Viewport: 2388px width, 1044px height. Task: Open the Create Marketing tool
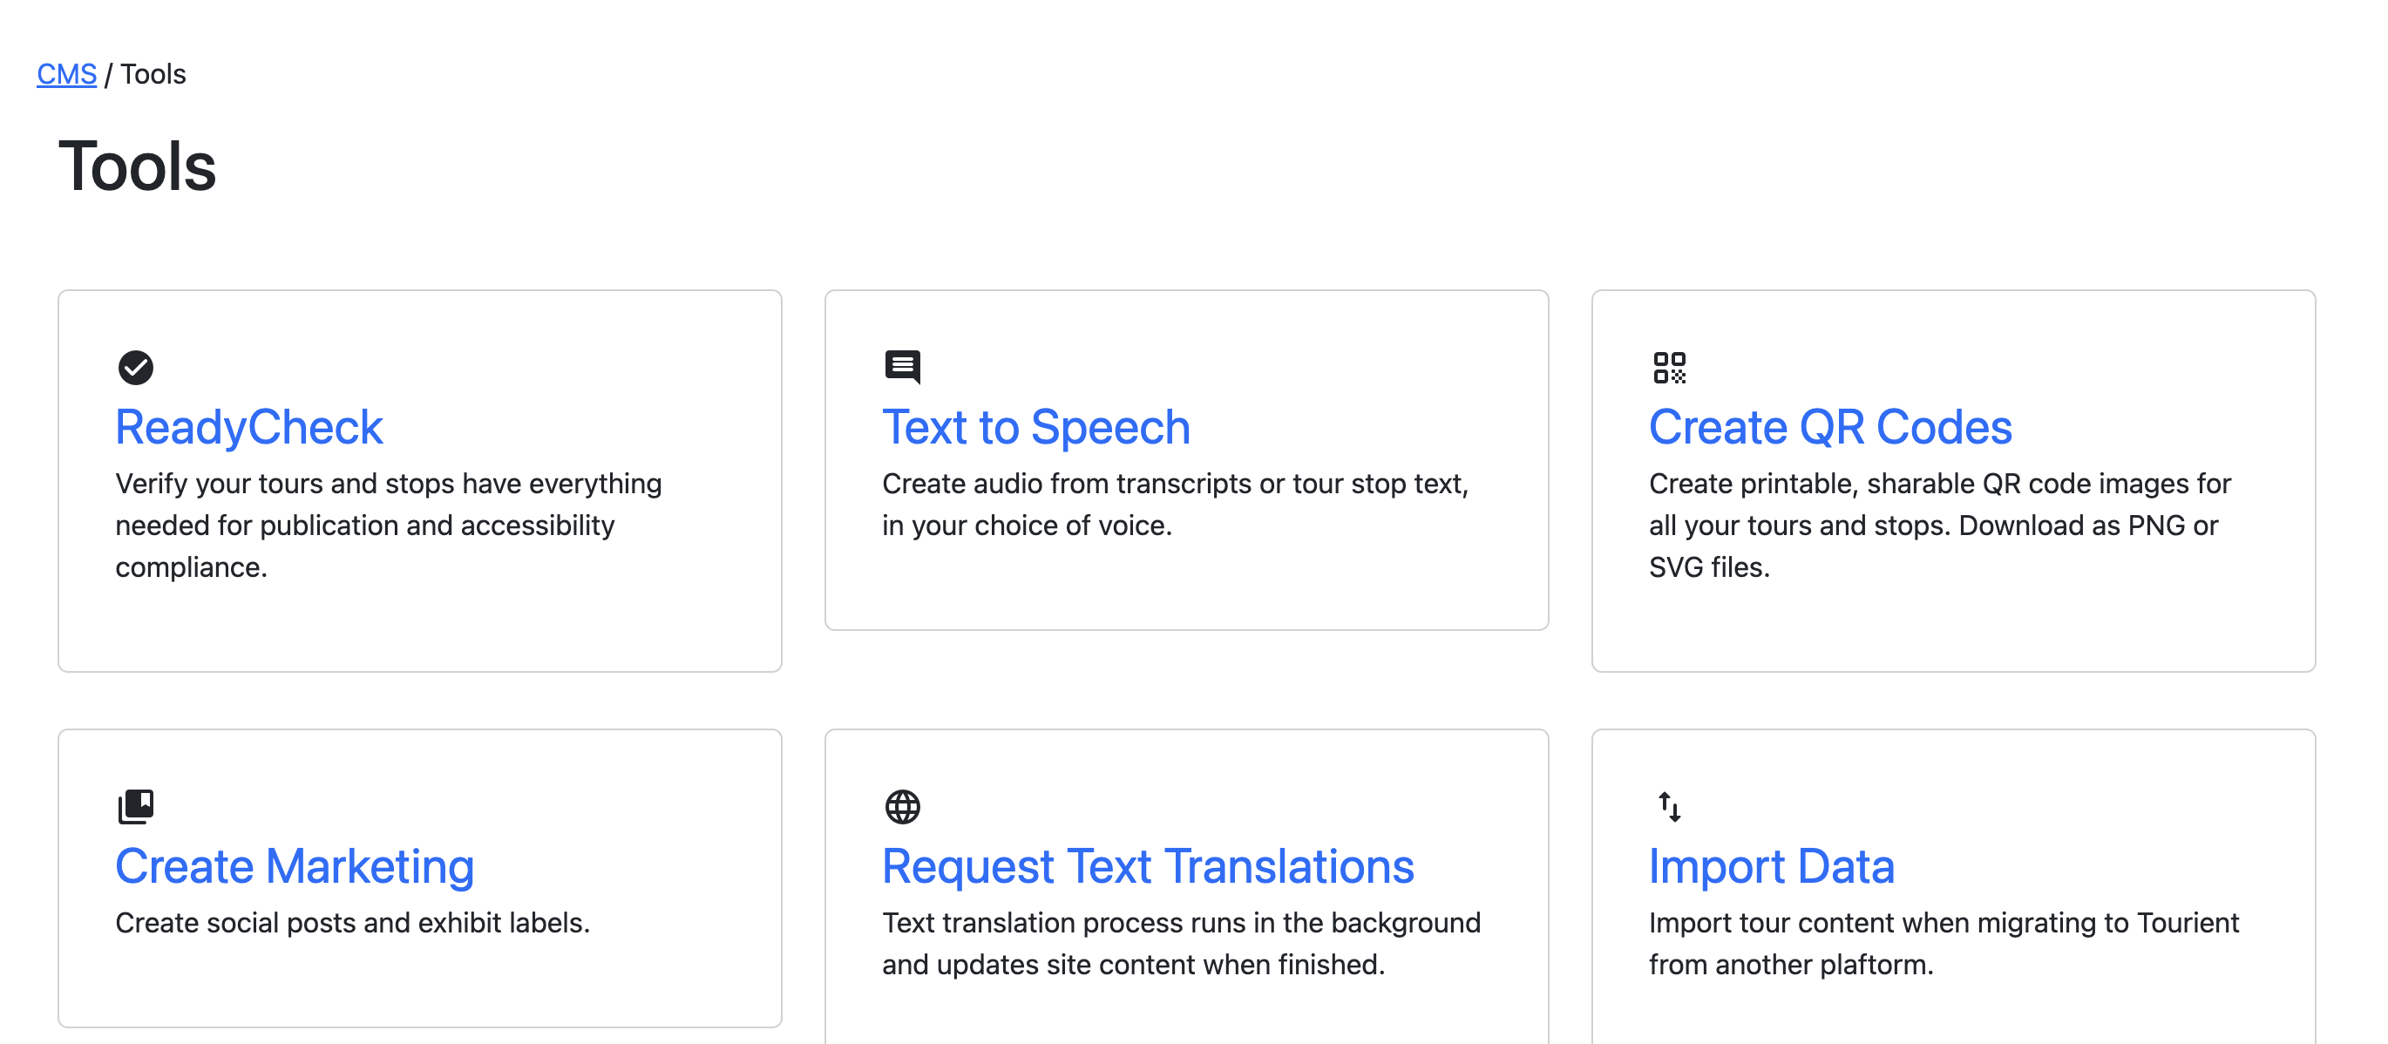pos(295,867)
